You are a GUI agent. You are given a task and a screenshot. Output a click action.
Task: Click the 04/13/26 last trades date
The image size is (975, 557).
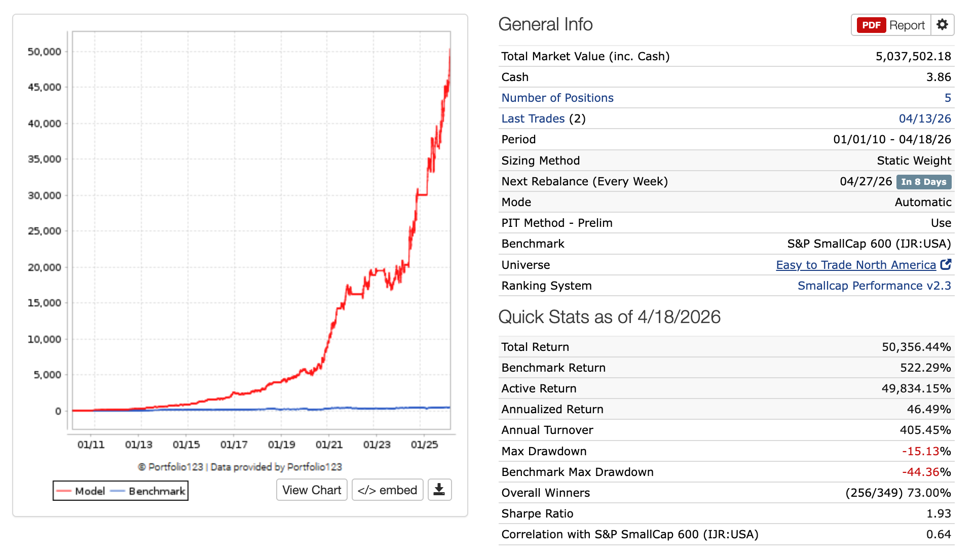(924, 118)
